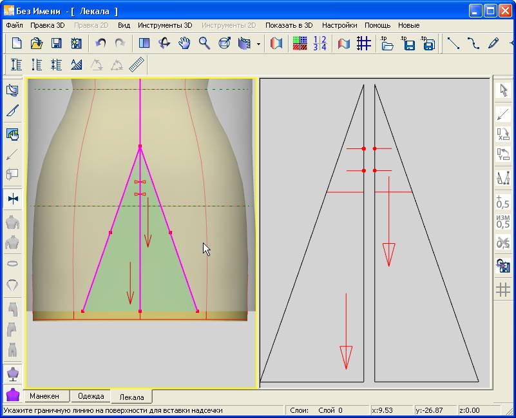Toggle the grid display in top toolbar
The image size is (516, 418).
click(364, 44)
